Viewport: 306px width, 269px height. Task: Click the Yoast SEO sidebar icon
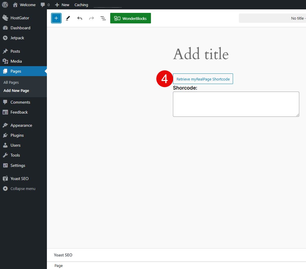5,179
